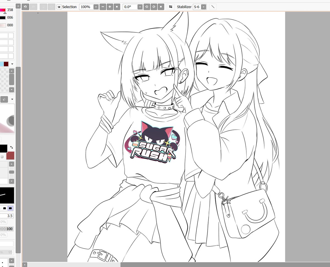Open the 0.0° rotation angle dropdown

coord(140,7)
